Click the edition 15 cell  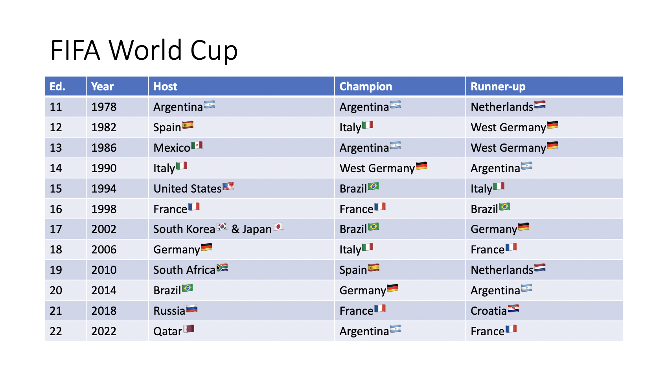65,188
